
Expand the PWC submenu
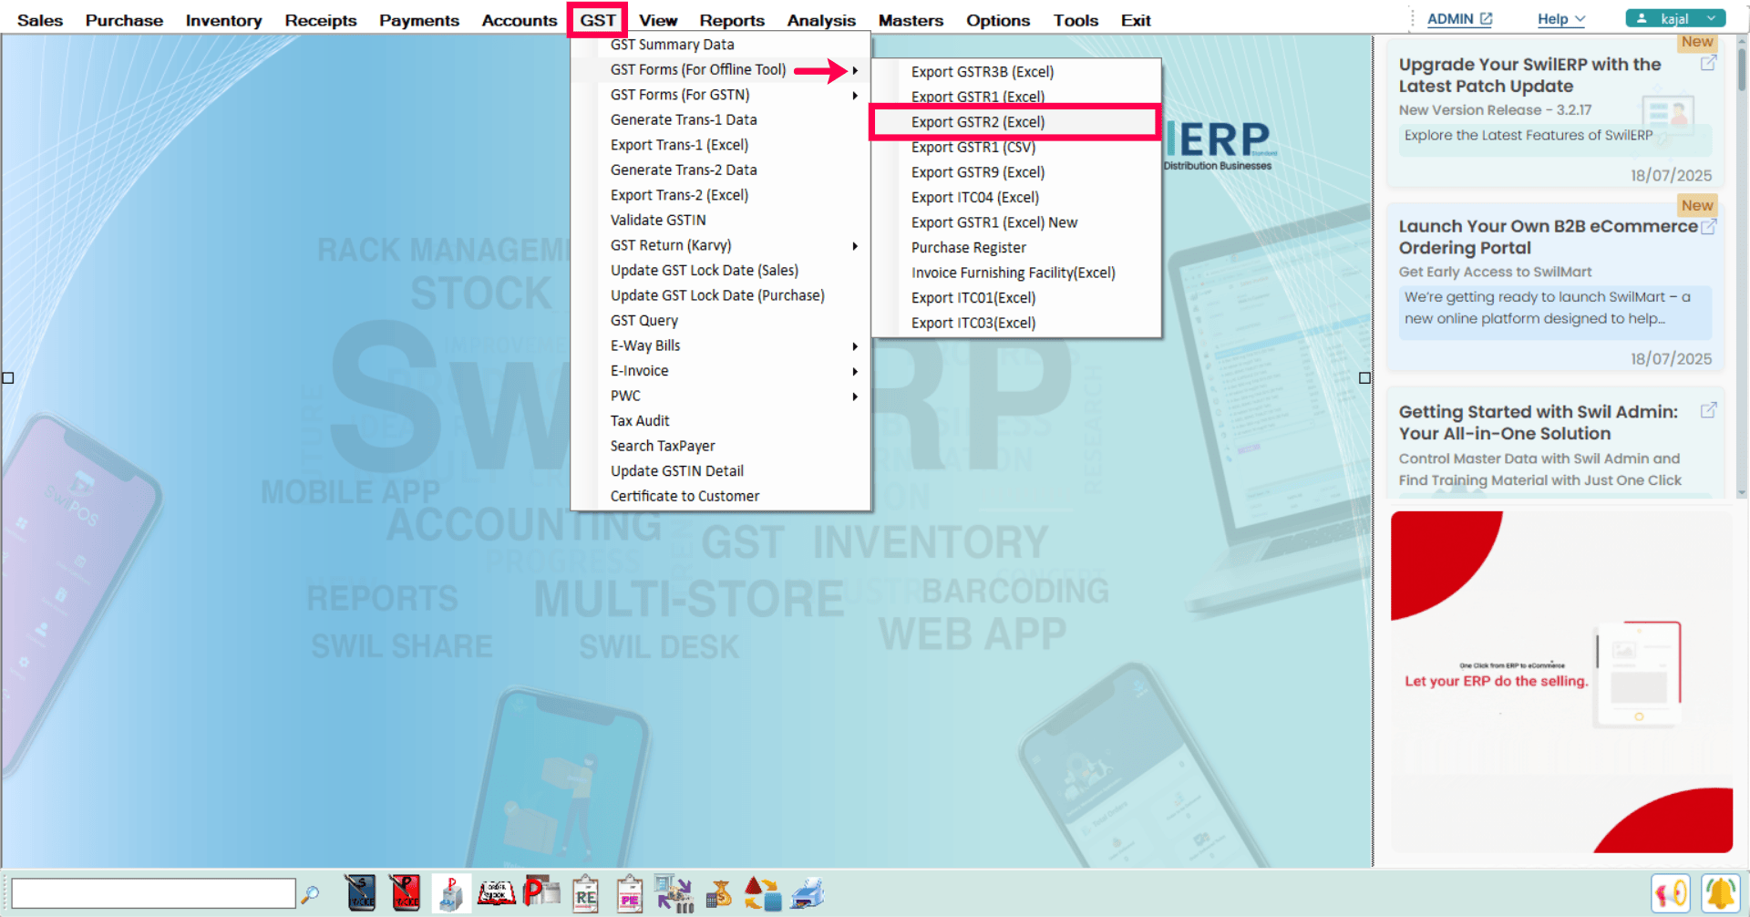(720, 396)
